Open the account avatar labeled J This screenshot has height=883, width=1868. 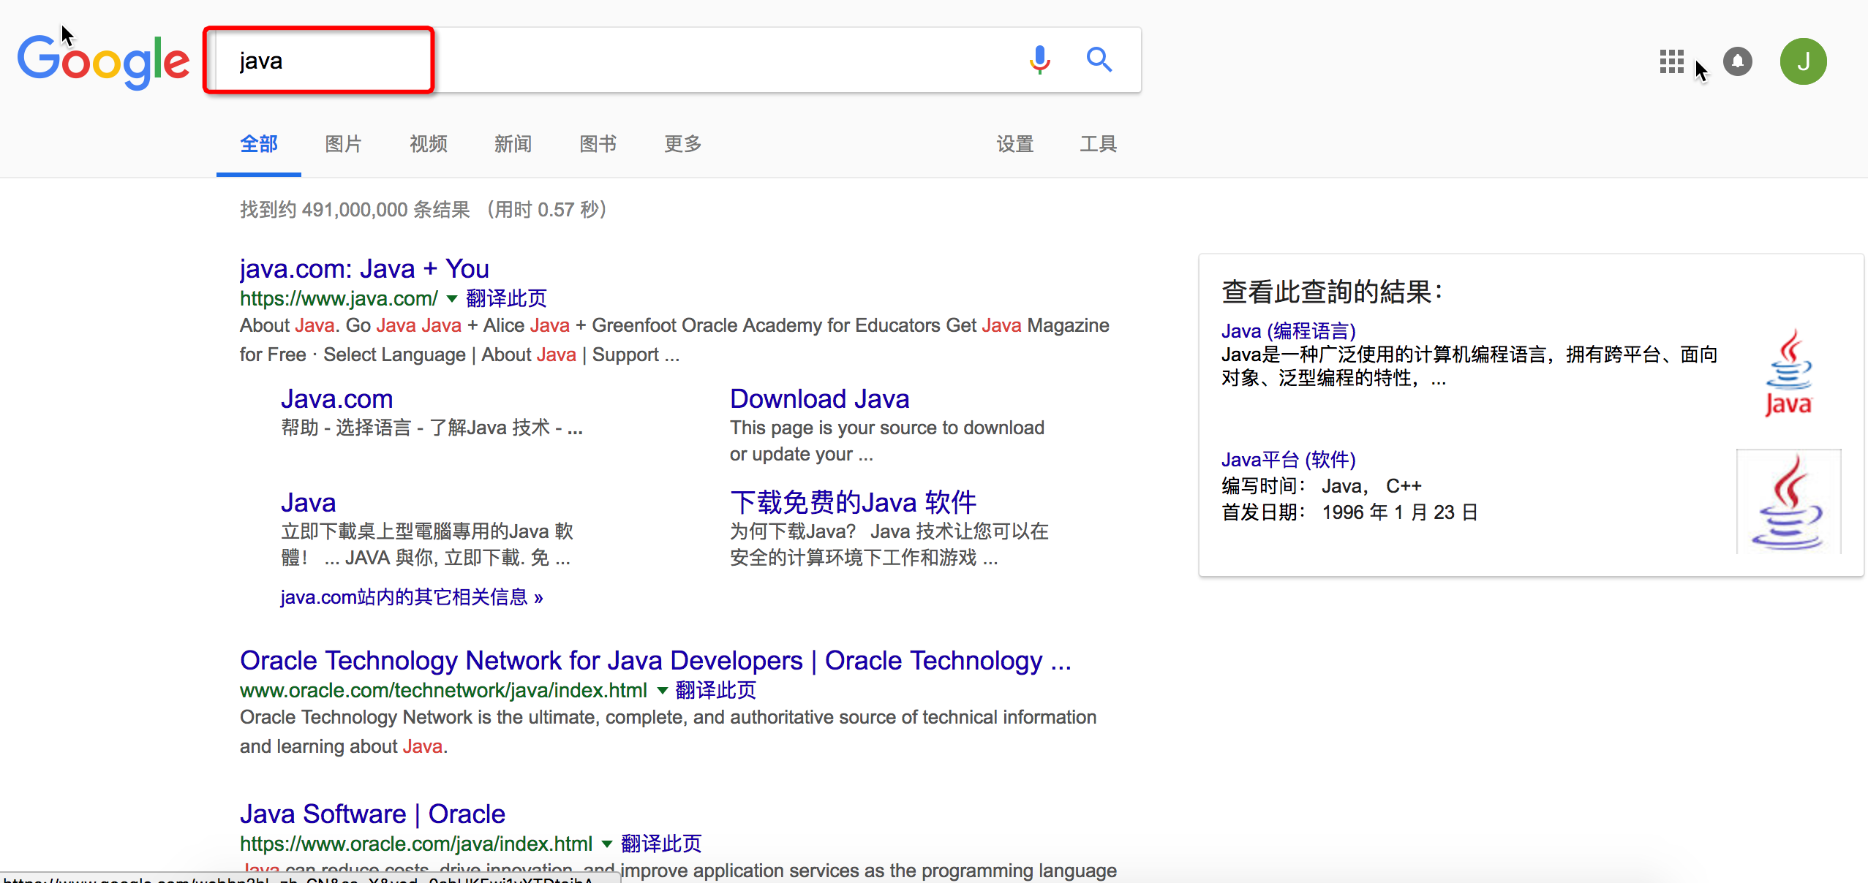click(1803, 61)
